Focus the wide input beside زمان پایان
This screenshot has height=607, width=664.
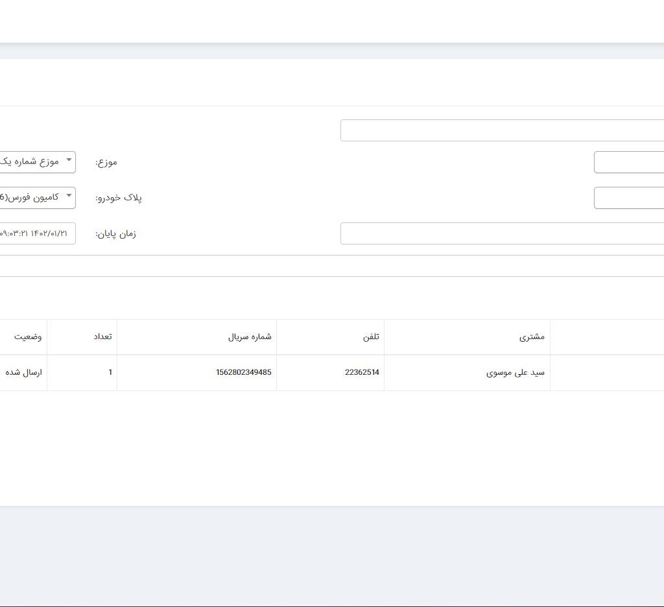pyautogui.click(x=501, y=233)
